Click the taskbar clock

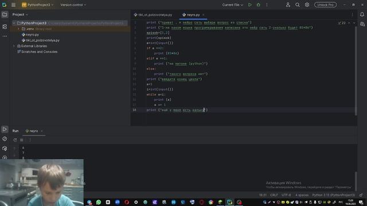point(350,202)
